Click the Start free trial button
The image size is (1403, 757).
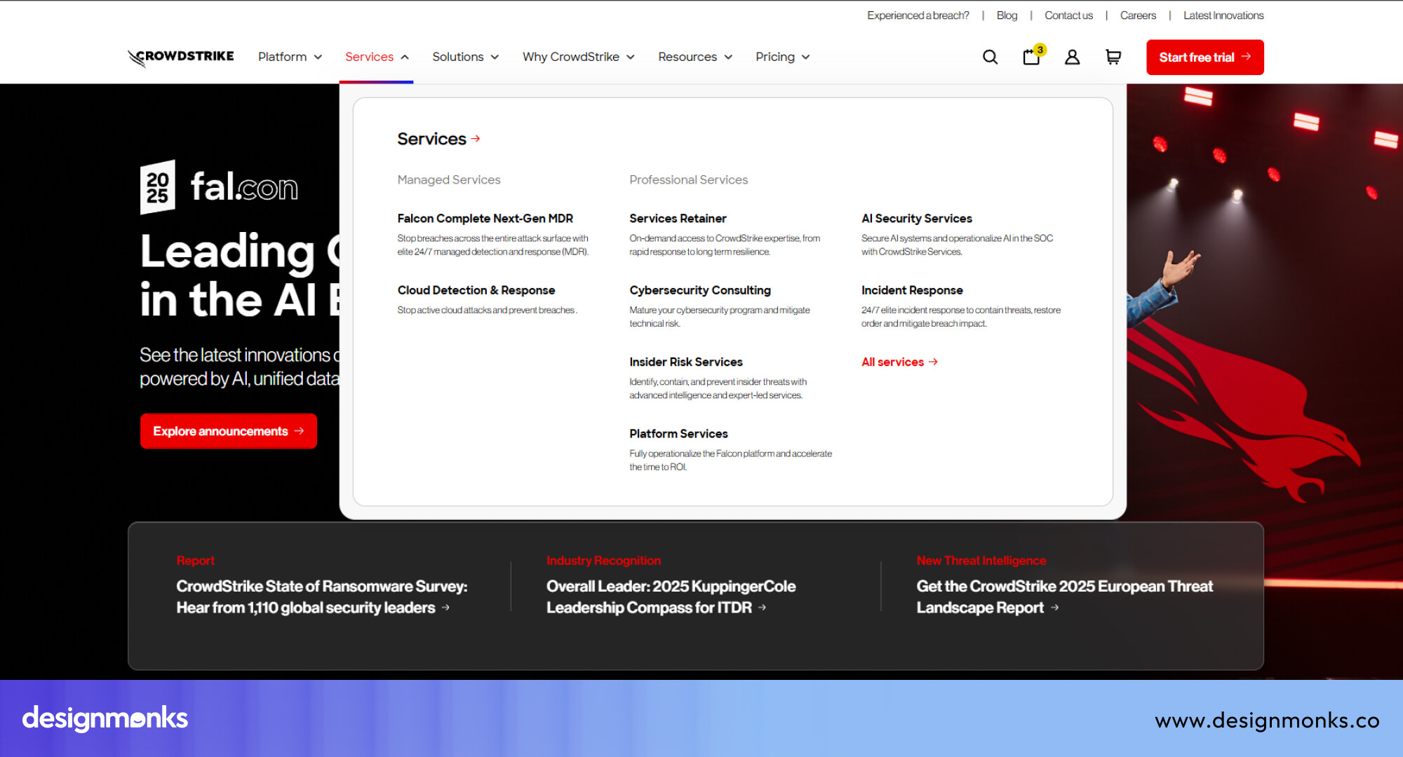(1204, 57)
